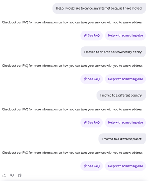Open See FAQ following the different country message

pos(92,122)
